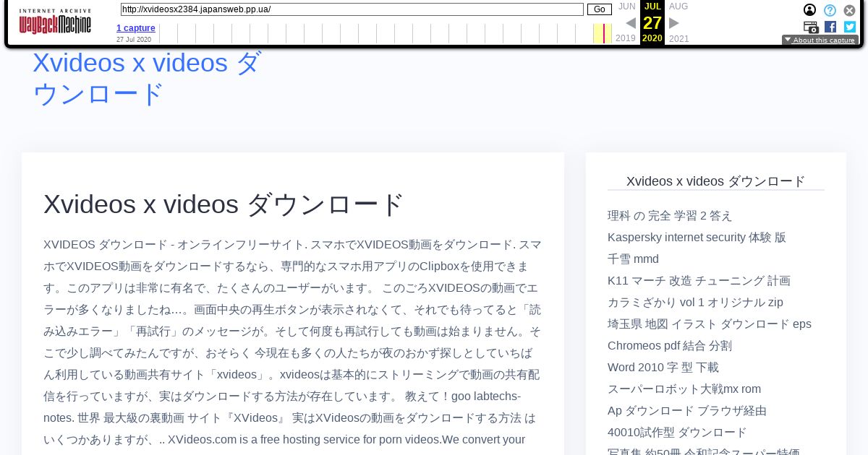
Task: Open sidebar link 千雪 mmd
Action: [633, 259]
